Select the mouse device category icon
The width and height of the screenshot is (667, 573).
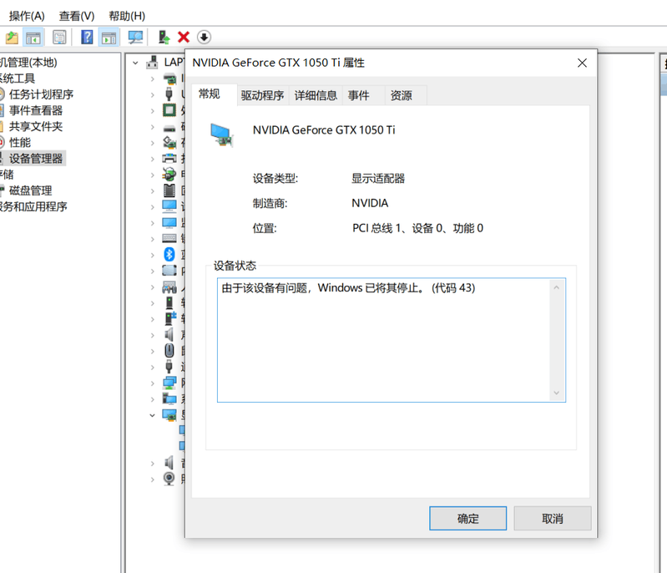169,351
